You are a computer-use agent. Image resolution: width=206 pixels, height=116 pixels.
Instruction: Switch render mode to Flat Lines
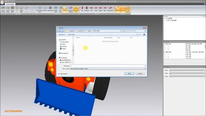pos(60,9)
